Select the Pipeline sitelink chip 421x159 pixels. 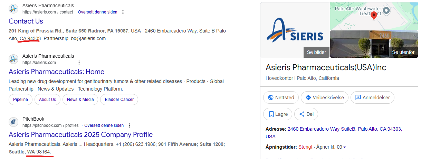coord(21,100)
